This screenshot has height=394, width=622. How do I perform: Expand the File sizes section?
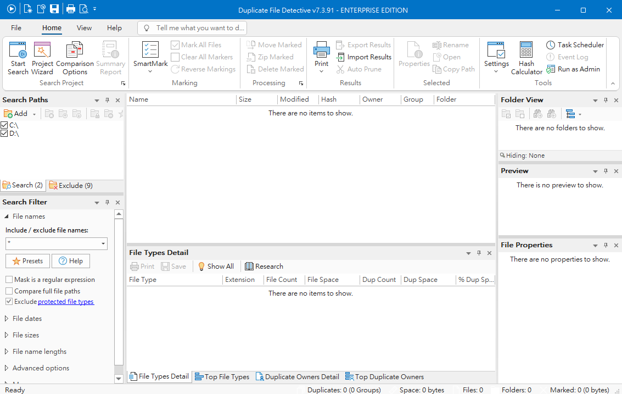click(x=7, y=335)
